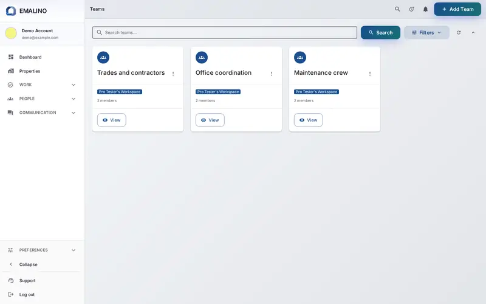Click the Communication chat icon

click(10, 112)
